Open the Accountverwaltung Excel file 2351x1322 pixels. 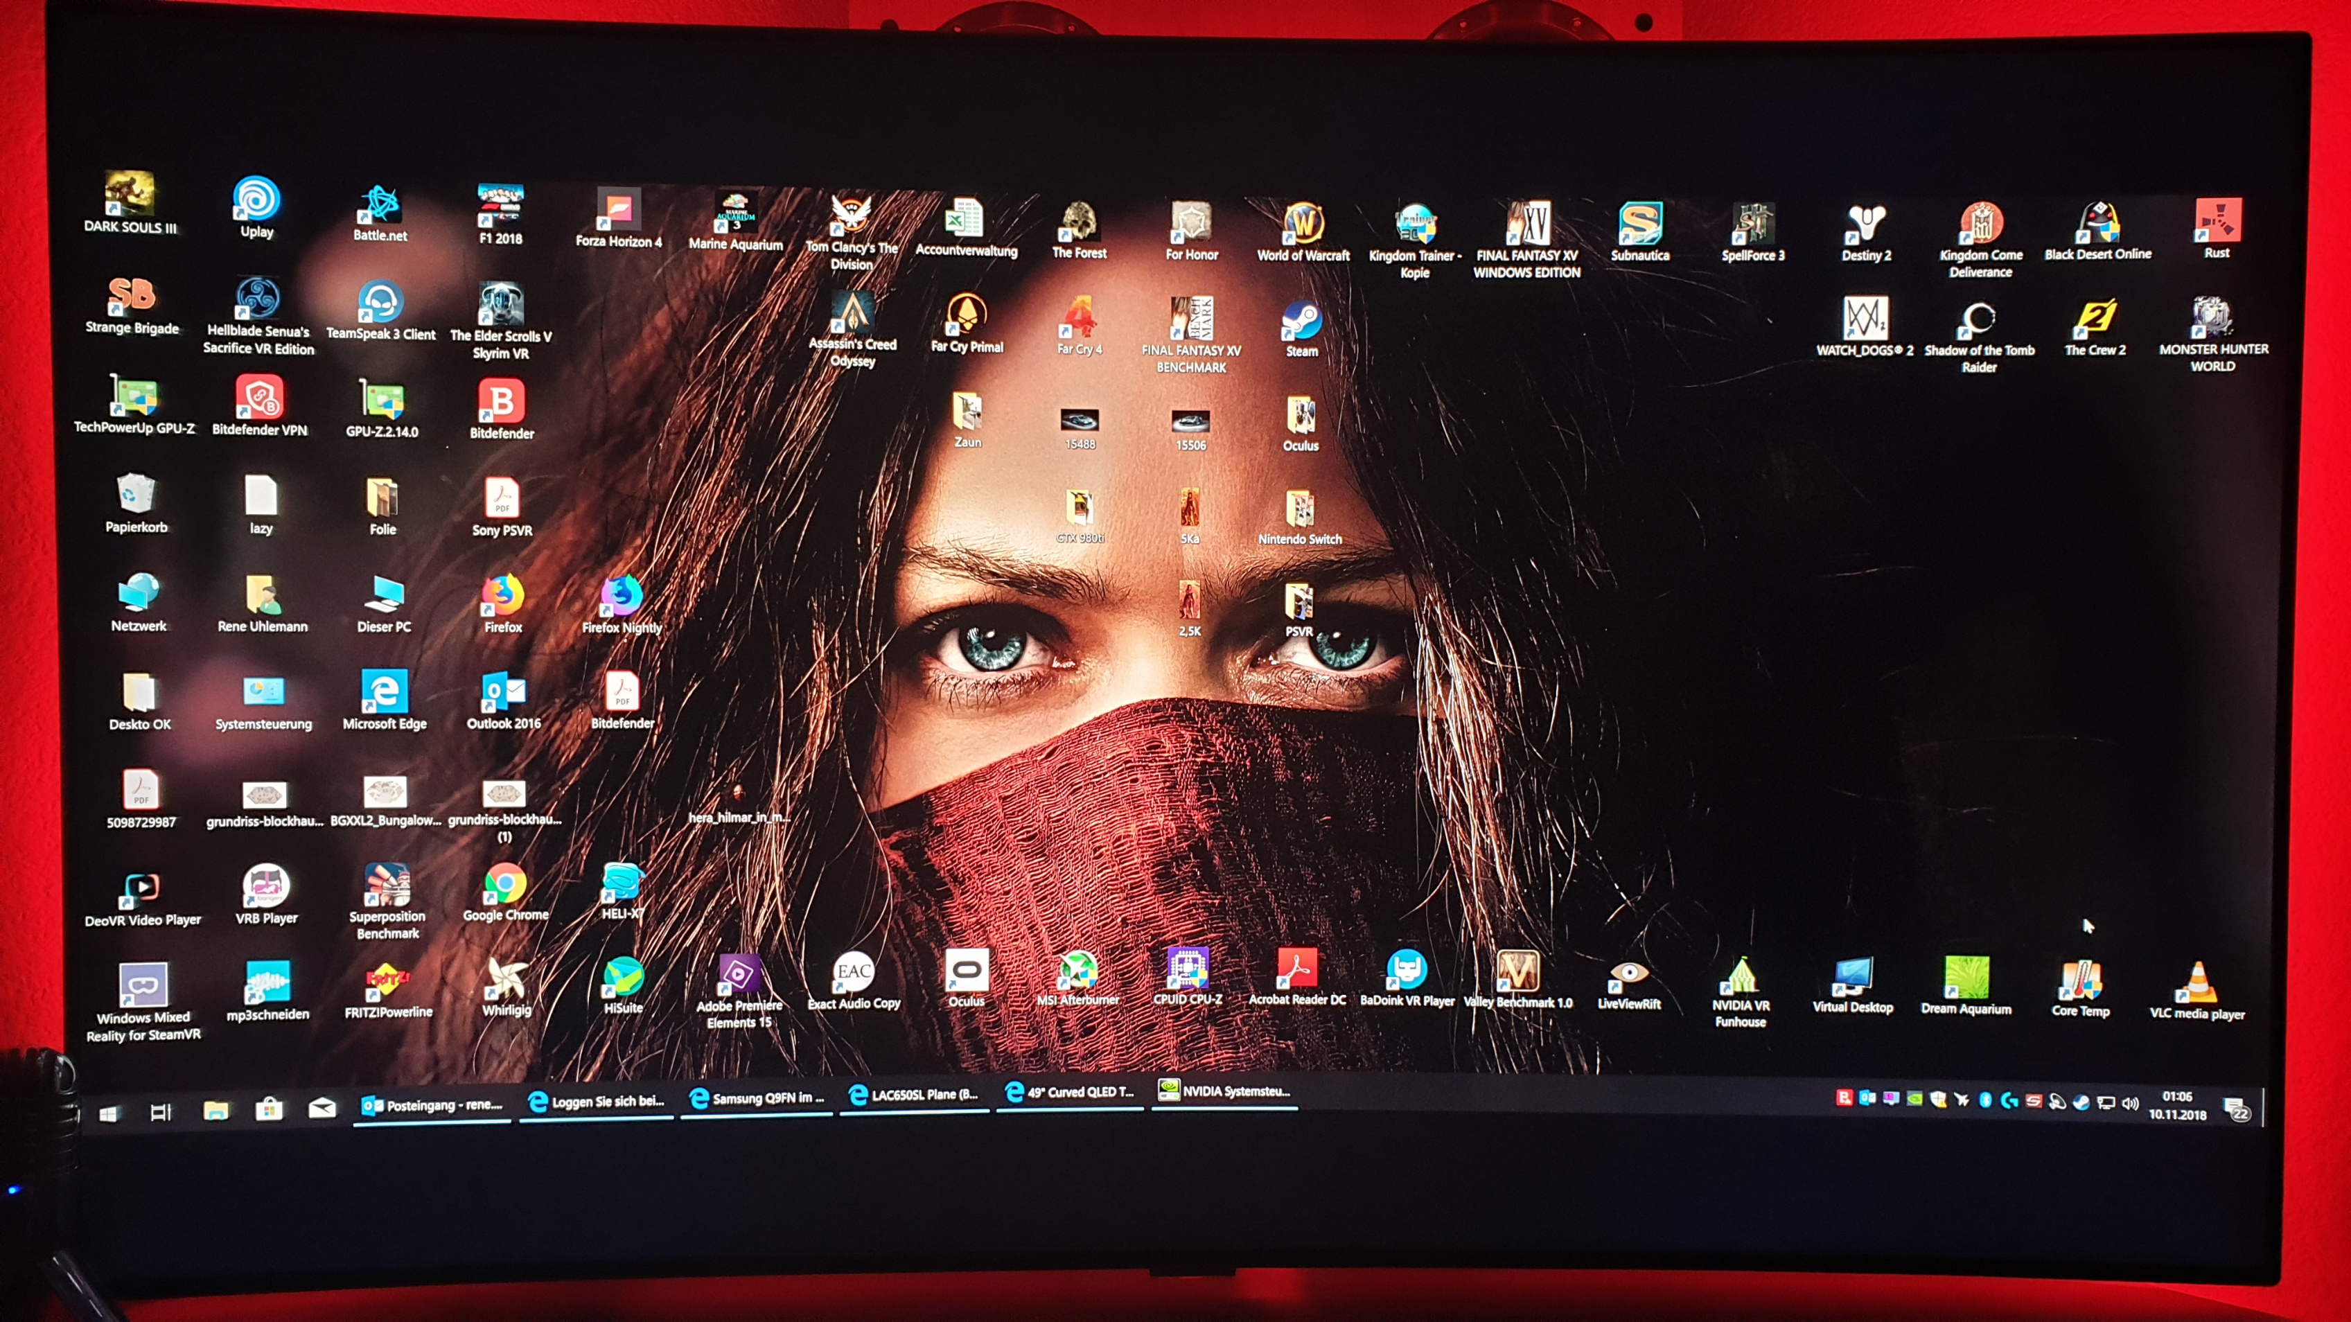pos(966,227)
